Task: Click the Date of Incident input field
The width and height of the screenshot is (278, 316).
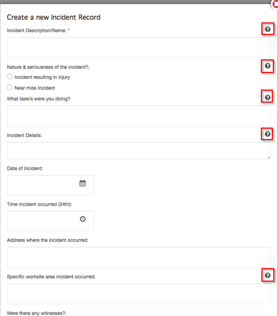Action: pos(50,185)
